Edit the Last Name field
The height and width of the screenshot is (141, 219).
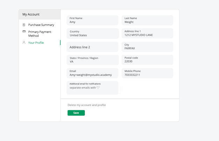[x=147, y=20]
